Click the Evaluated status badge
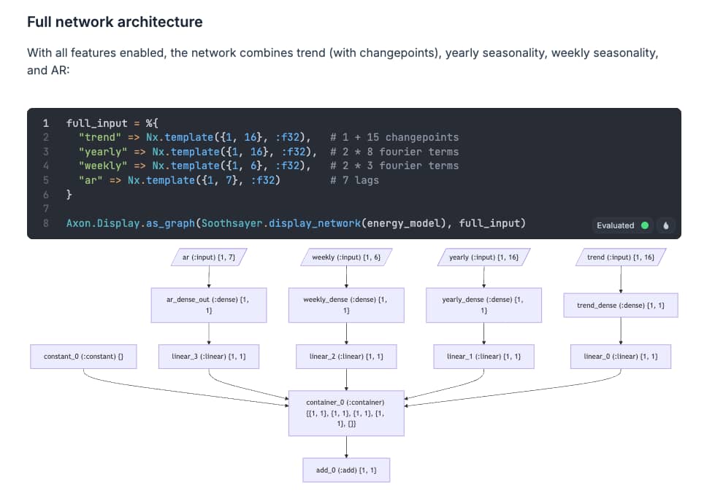715x501 pixels. pyautogui.click(x=622, y=225)
